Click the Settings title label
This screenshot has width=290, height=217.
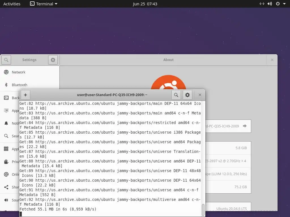pyautogui.click(x=29, y=60)
